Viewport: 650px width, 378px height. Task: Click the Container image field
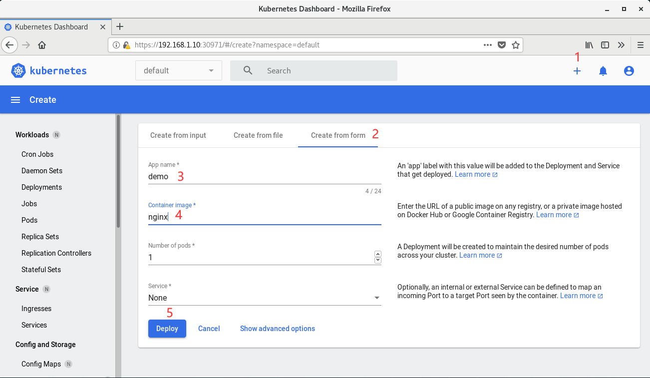tap(265, 217)
